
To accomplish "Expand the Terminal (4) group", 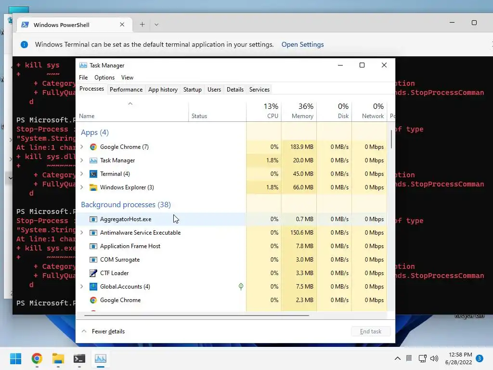I will [x=82, y=174].
